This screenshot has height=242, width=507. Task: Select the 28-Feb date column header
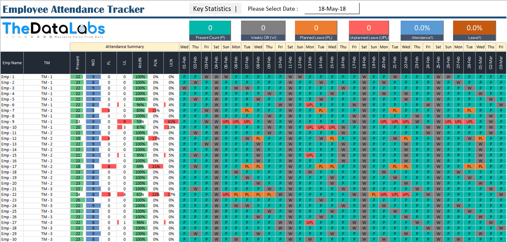[469, 63]
